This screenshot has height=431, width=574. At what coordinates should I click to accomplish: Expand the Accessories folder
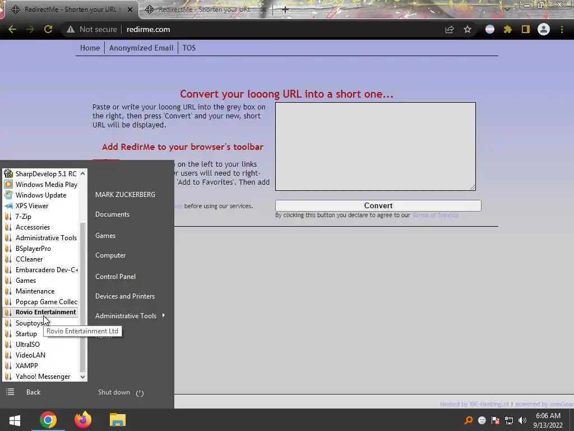(40, 227)
